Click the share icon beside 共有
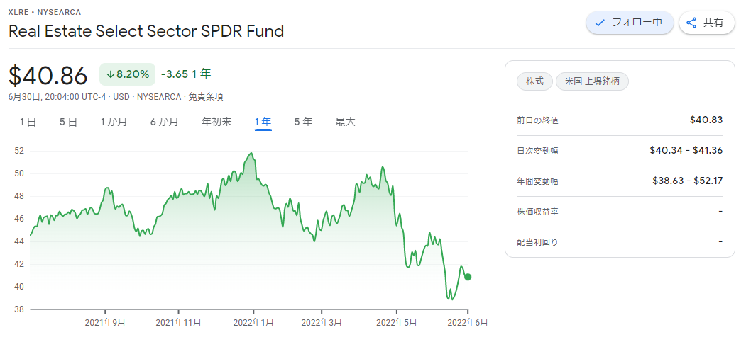The image size is (746, 337). pyautogui.click(x=691, y=23)
